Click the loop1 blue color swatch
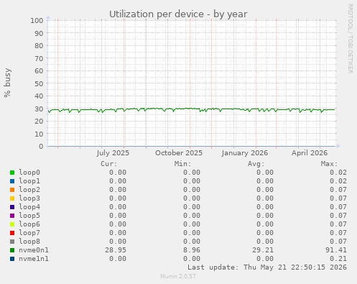Image resolution: width=357 pixels, height=284 pixels. coord(12,181)
